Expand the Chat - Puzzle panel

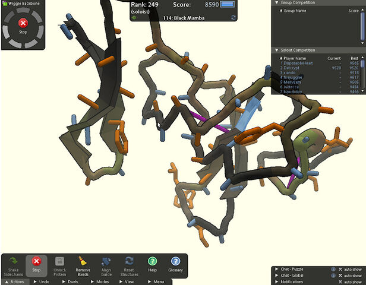tap(277, 269)
